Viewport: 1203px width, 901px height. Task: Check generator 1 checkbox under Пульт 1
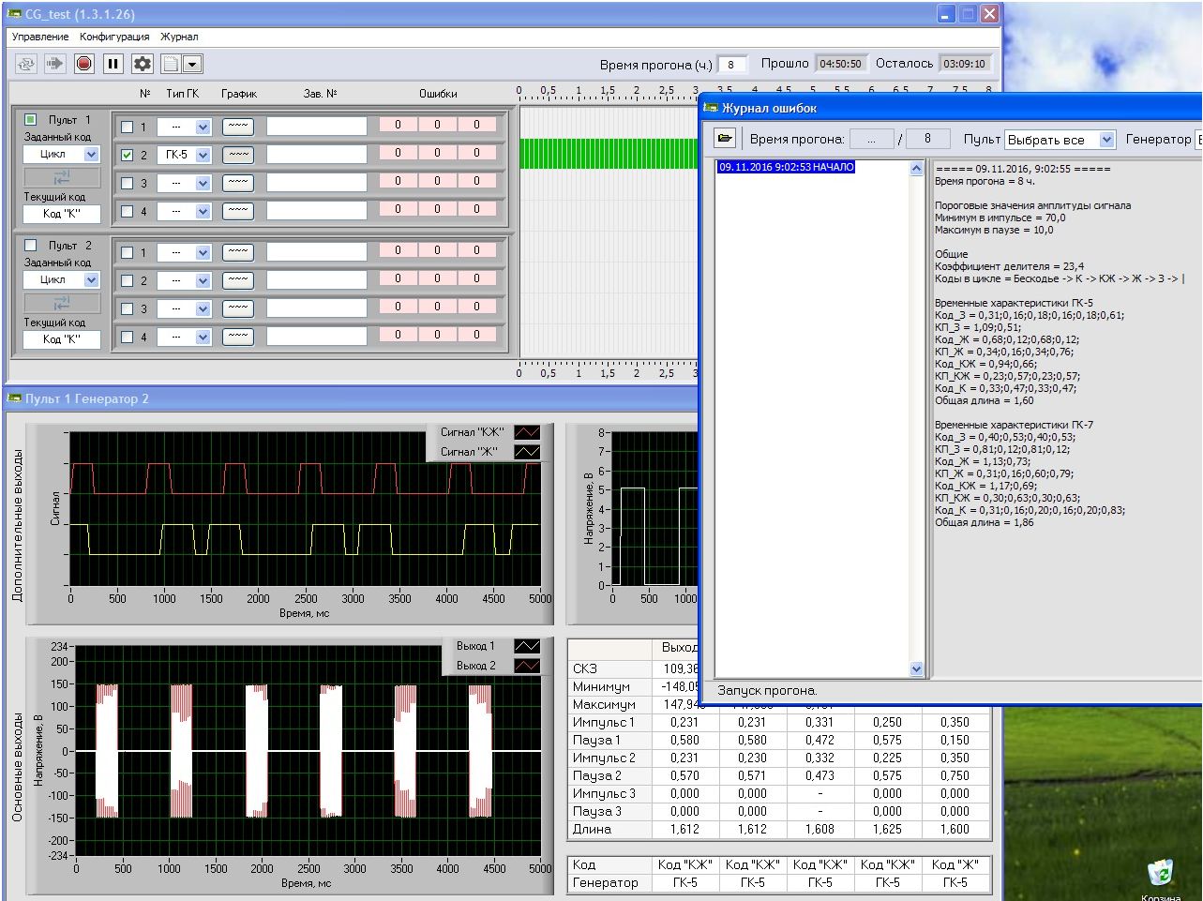click(128, 127)
